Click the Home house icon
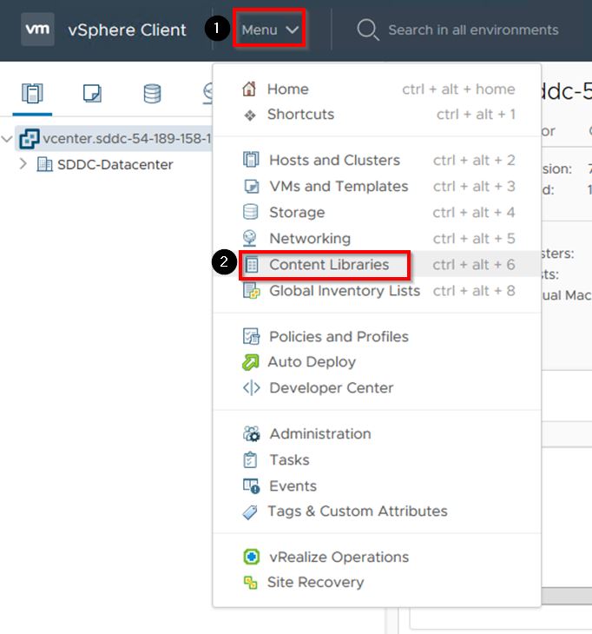The image size is (592, 634). click(x=249, y=89)
